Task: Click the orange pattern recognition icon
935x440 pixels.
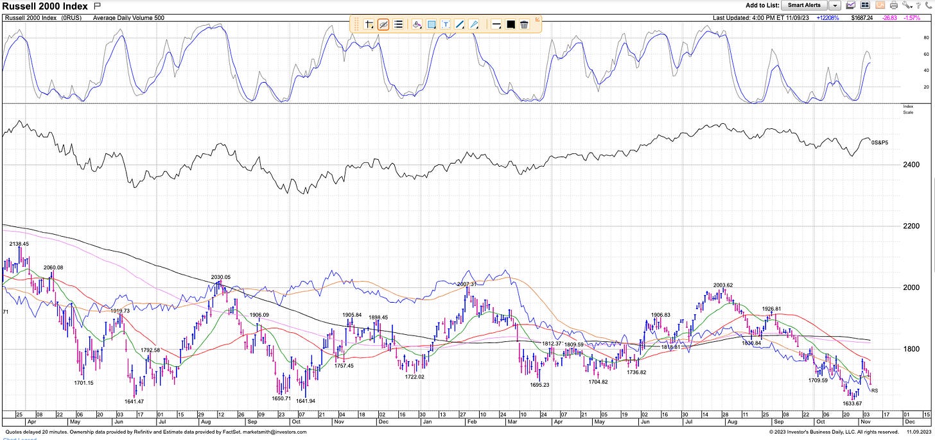Action: tap(881, 5)
